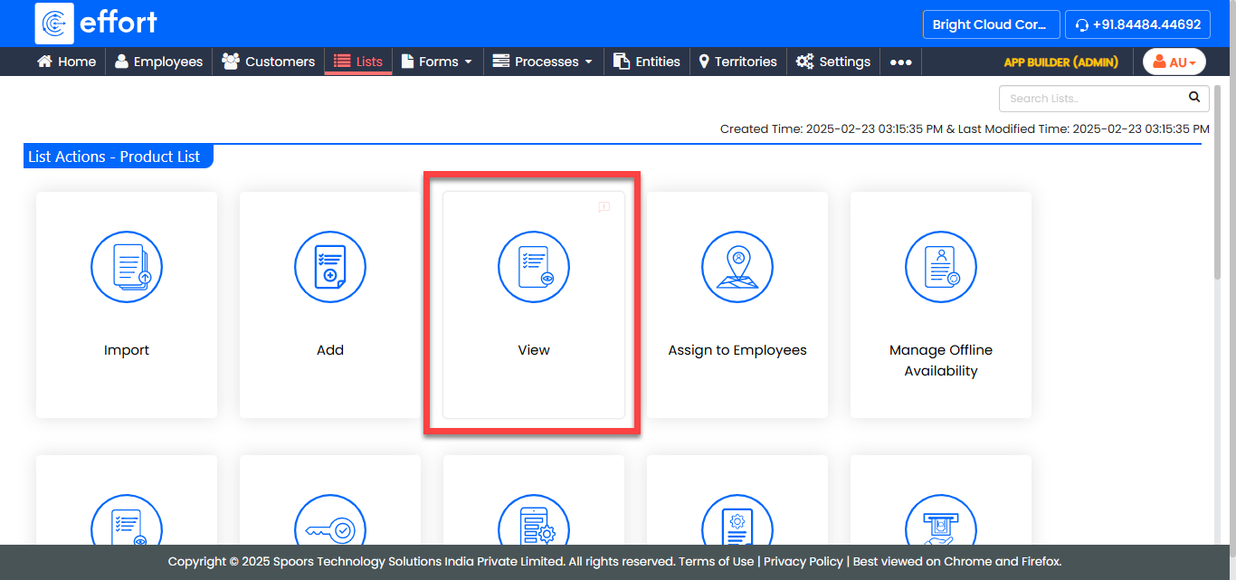Click the search magnifier icon
Image resolution: width=1236 pixels, height=580 pixels.
tap(1194, 98)
